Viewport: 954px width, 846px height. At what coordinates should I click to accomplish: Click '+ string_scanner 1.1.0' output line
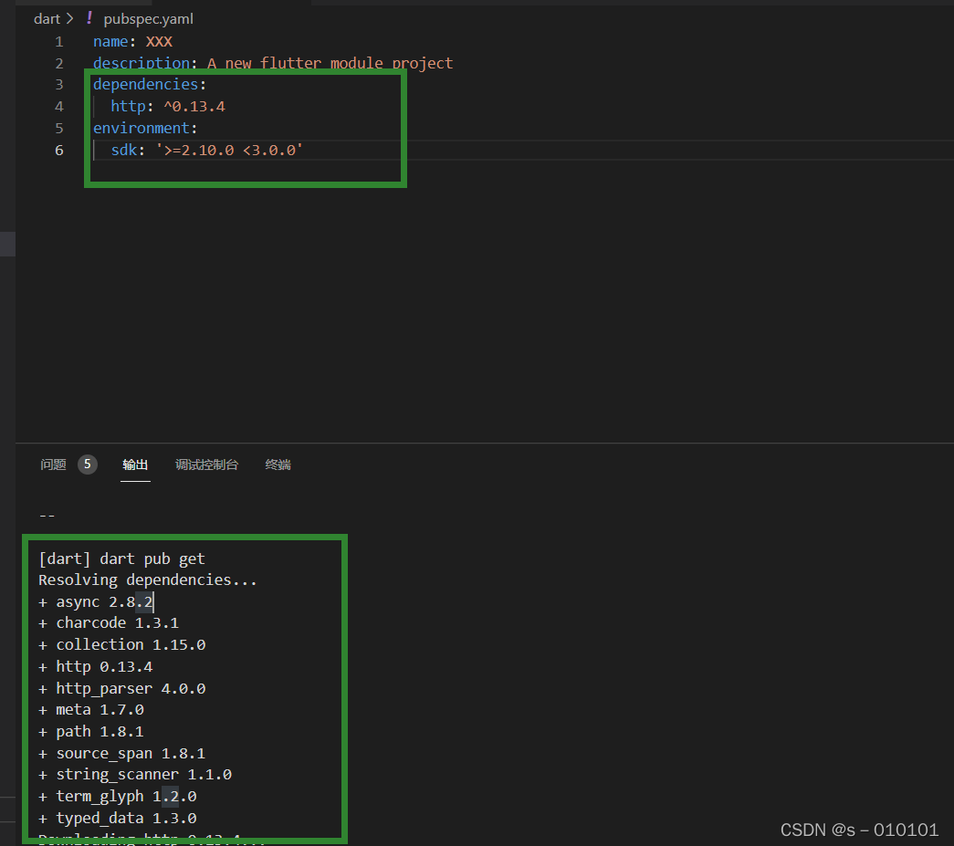coord(135,775)
